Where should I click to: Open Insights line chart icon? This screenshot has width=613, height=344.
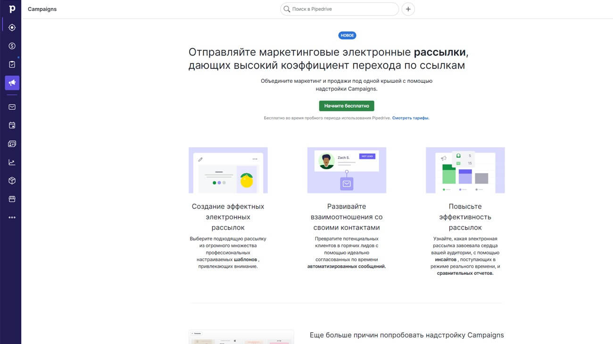pyautogui.click(x=12, y=162)
